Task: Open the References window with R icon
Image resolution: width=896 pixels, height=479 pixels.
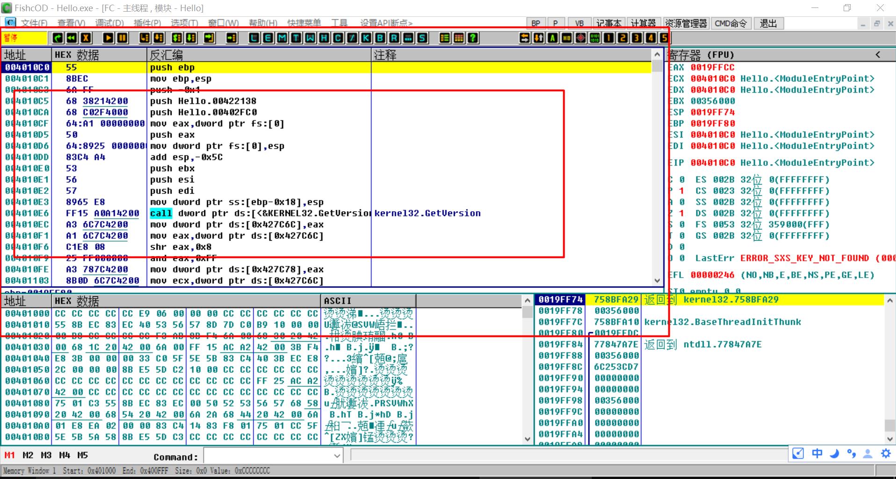Action: 394,38
